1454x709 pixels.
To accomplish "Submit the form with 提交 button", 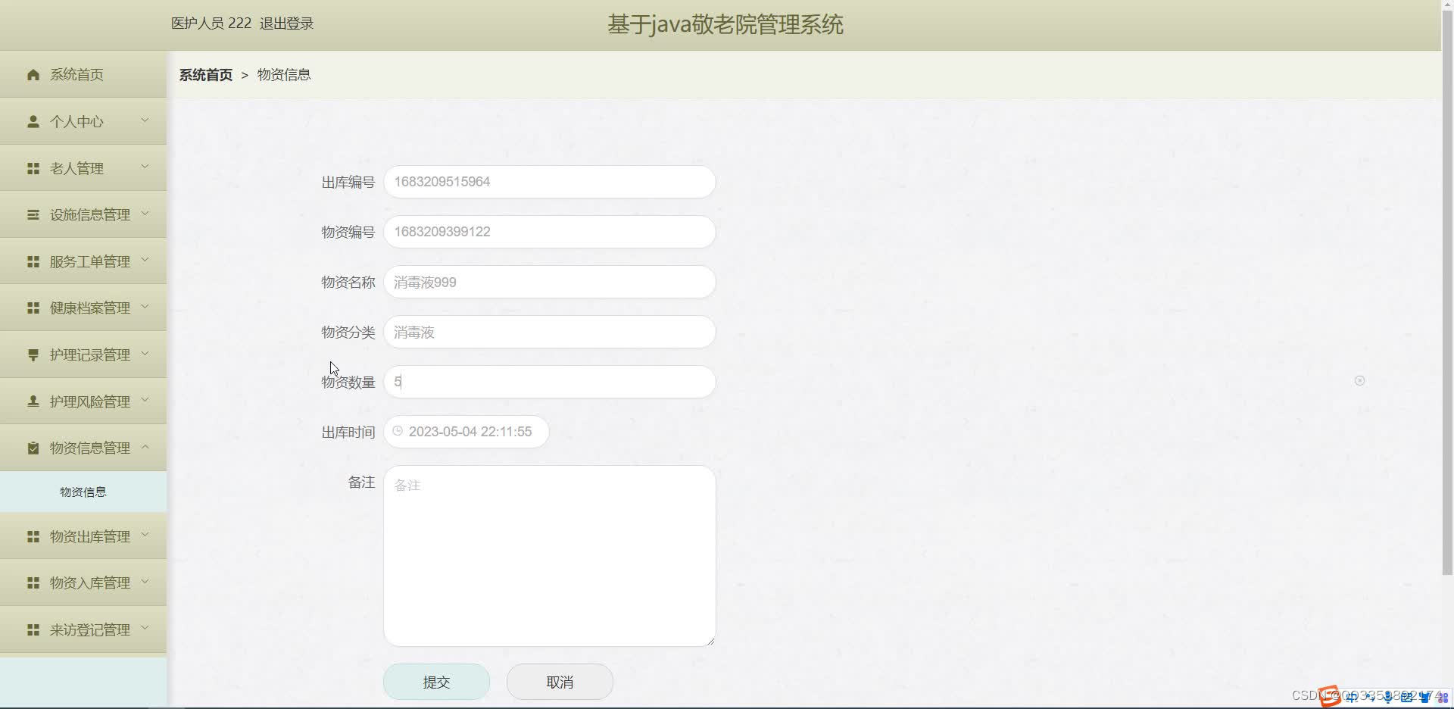I will (436, 682).
